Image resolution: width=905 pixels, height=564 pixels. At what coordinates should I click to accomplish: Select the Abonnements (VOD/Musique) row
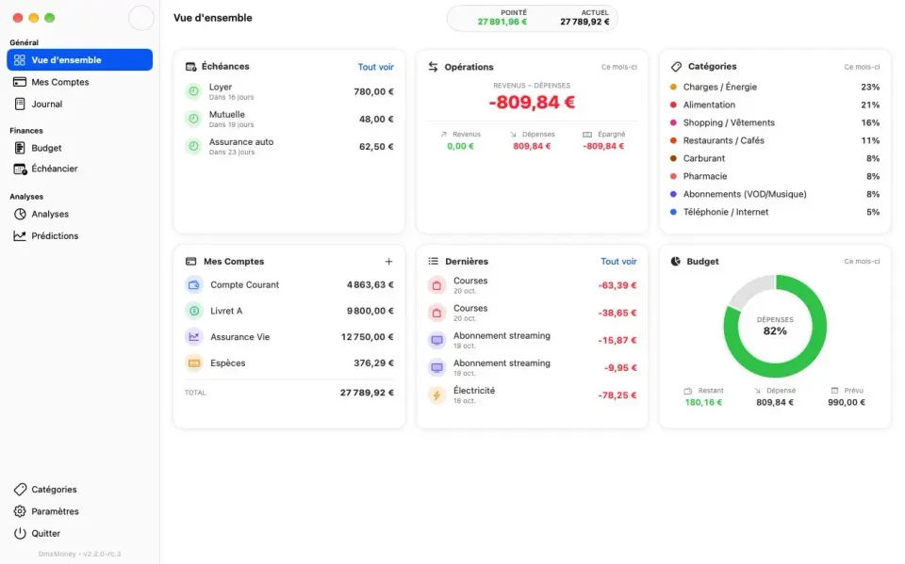[x=775, y=194]
